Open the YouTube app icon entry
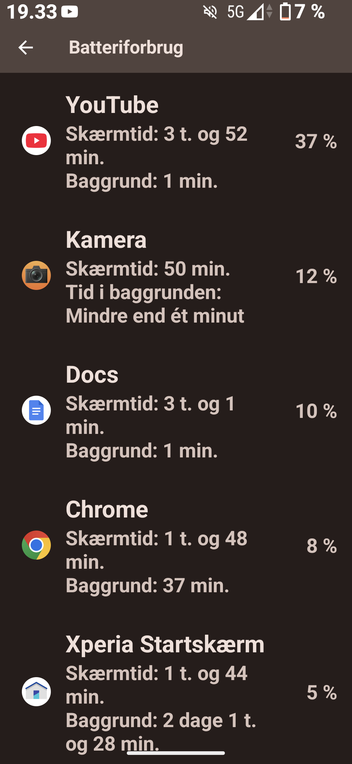The image size is (352, 764). tap(36, 141)
